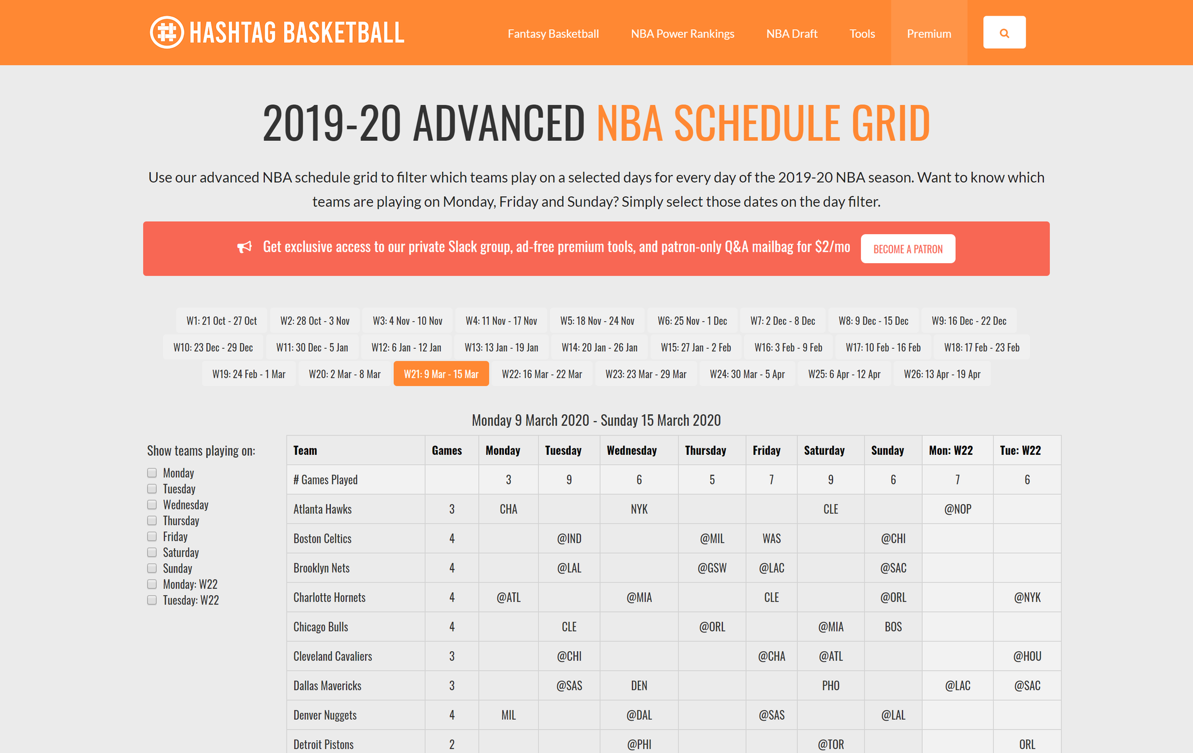This screenshot has height=753, width=1193.
Task: Open the Tools navigation menu
Action: point(862,34)
